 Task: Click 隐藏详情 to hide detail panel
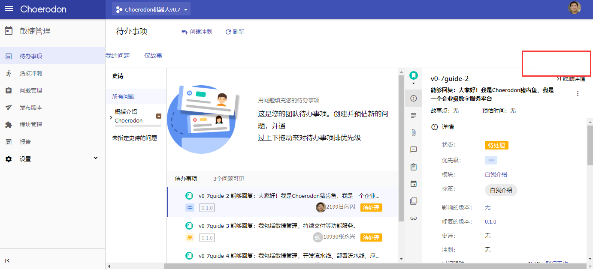click(x=571, y=79)
